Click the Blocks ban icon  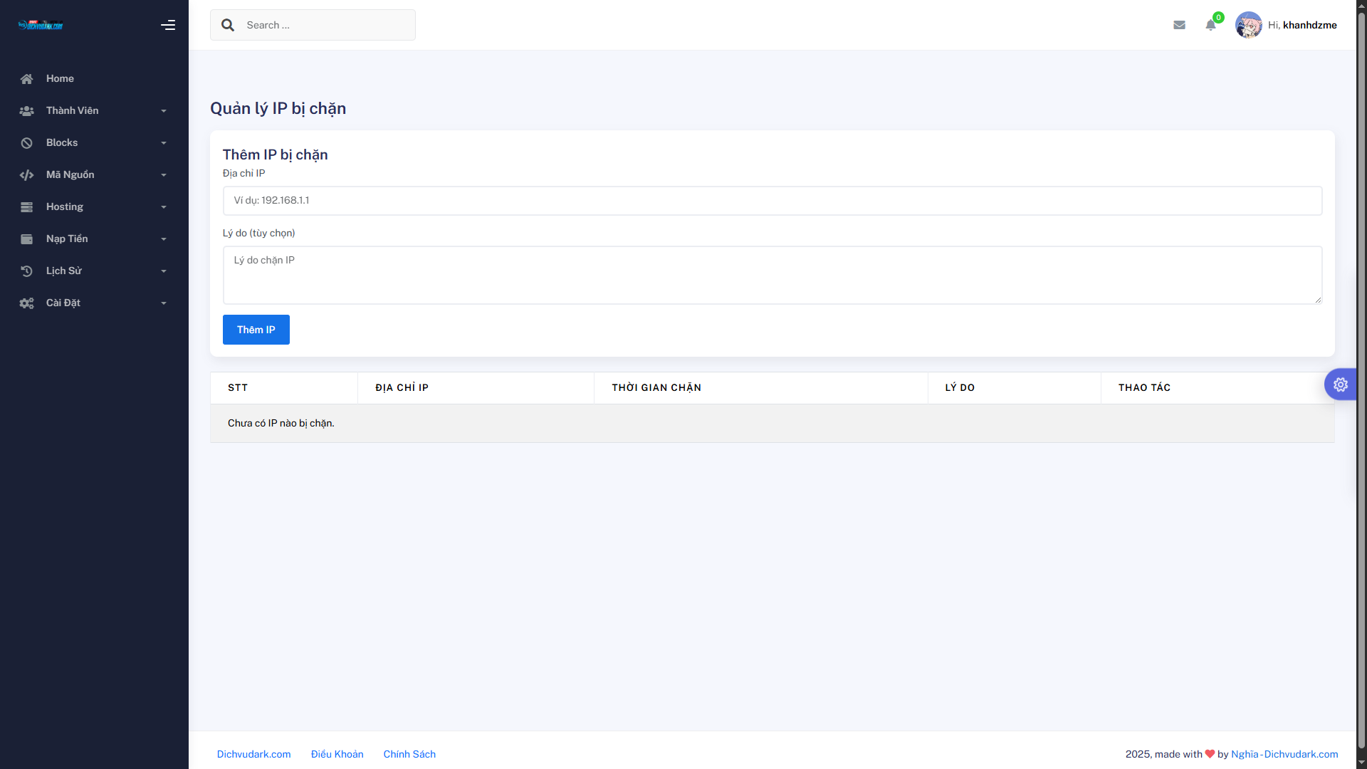[27, 143]
